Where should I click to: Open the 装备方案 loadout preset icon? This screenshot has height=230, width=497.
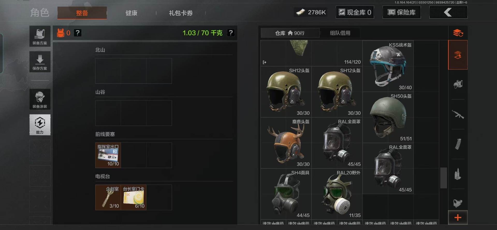point(40,36)
